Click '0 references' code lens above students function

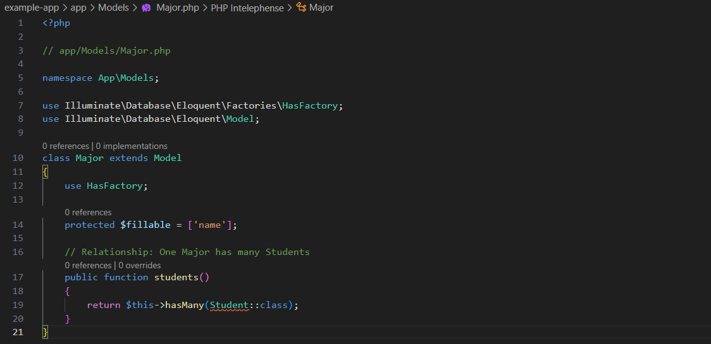click(88, 265)
